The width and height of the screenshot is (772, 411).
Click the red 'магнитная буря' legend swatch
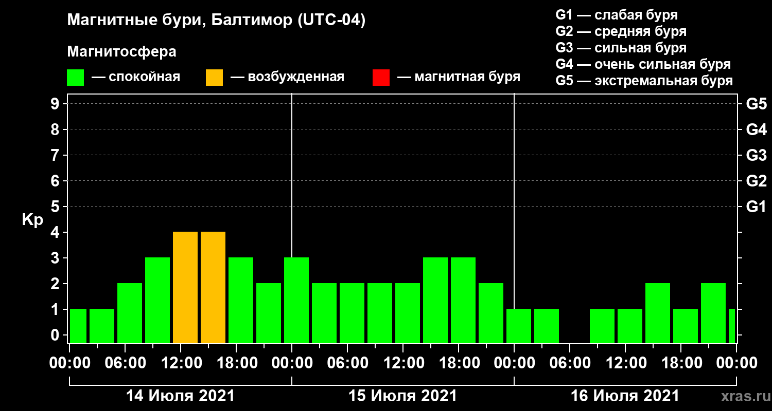point(381,78)
